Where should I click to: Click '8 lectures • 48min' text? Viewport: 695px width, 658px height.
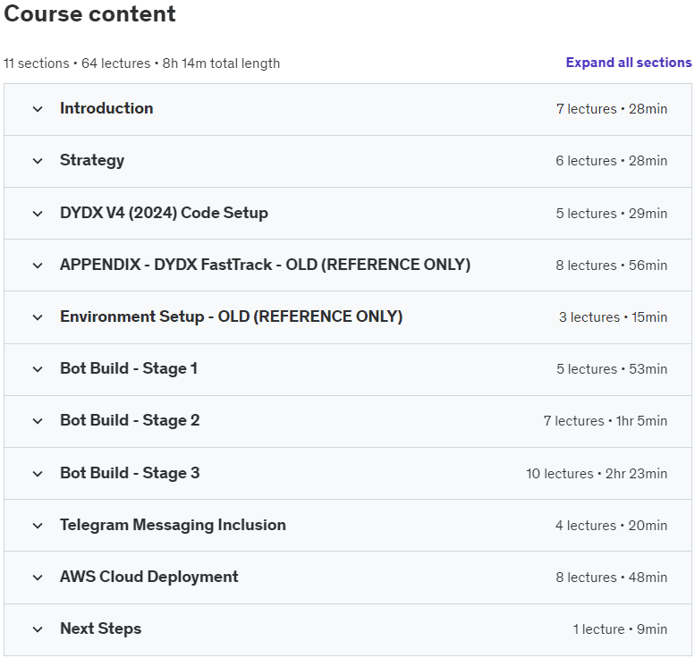pos(612,578)
